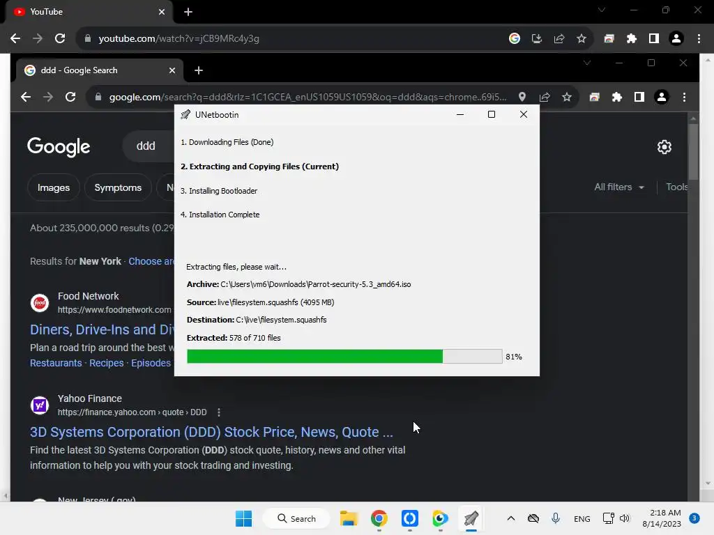The height and width of the screenshot is (535, 714).
Task: Click the google.com search URL field
Action: coord(307,97)
